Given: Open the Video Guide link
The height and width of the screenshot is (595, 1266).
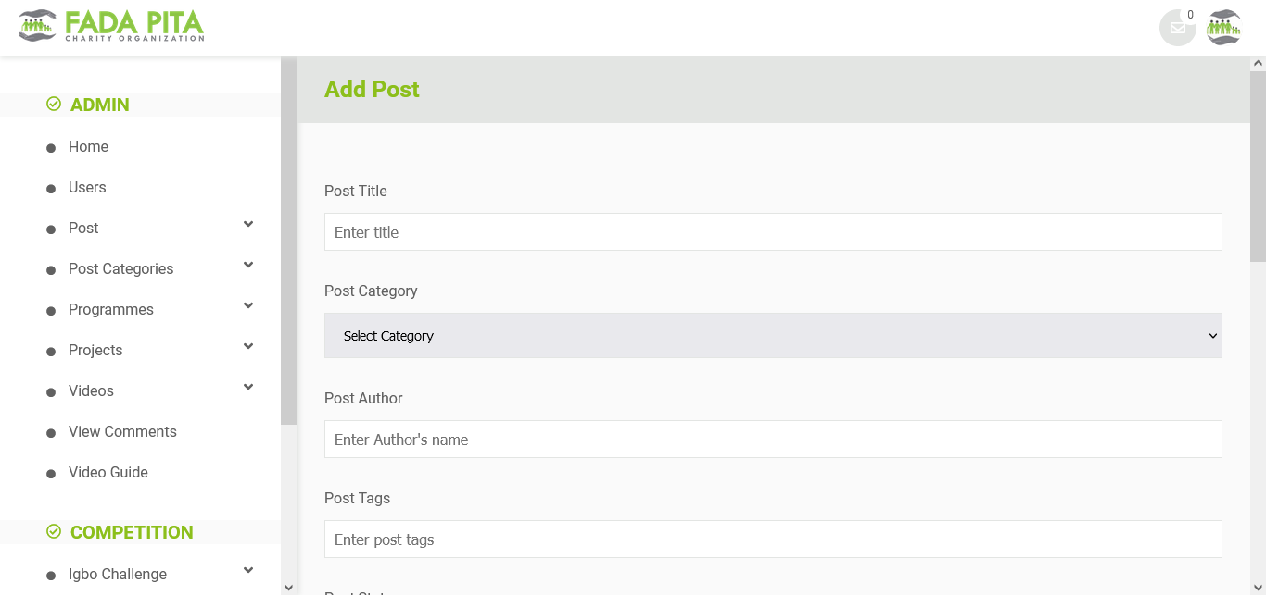Looking at the screenshot, I should [108, 473].
